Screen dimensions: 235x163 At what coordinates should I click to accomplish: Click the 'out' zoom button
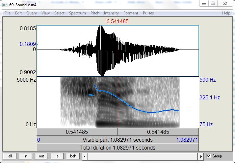pos(41,156)
